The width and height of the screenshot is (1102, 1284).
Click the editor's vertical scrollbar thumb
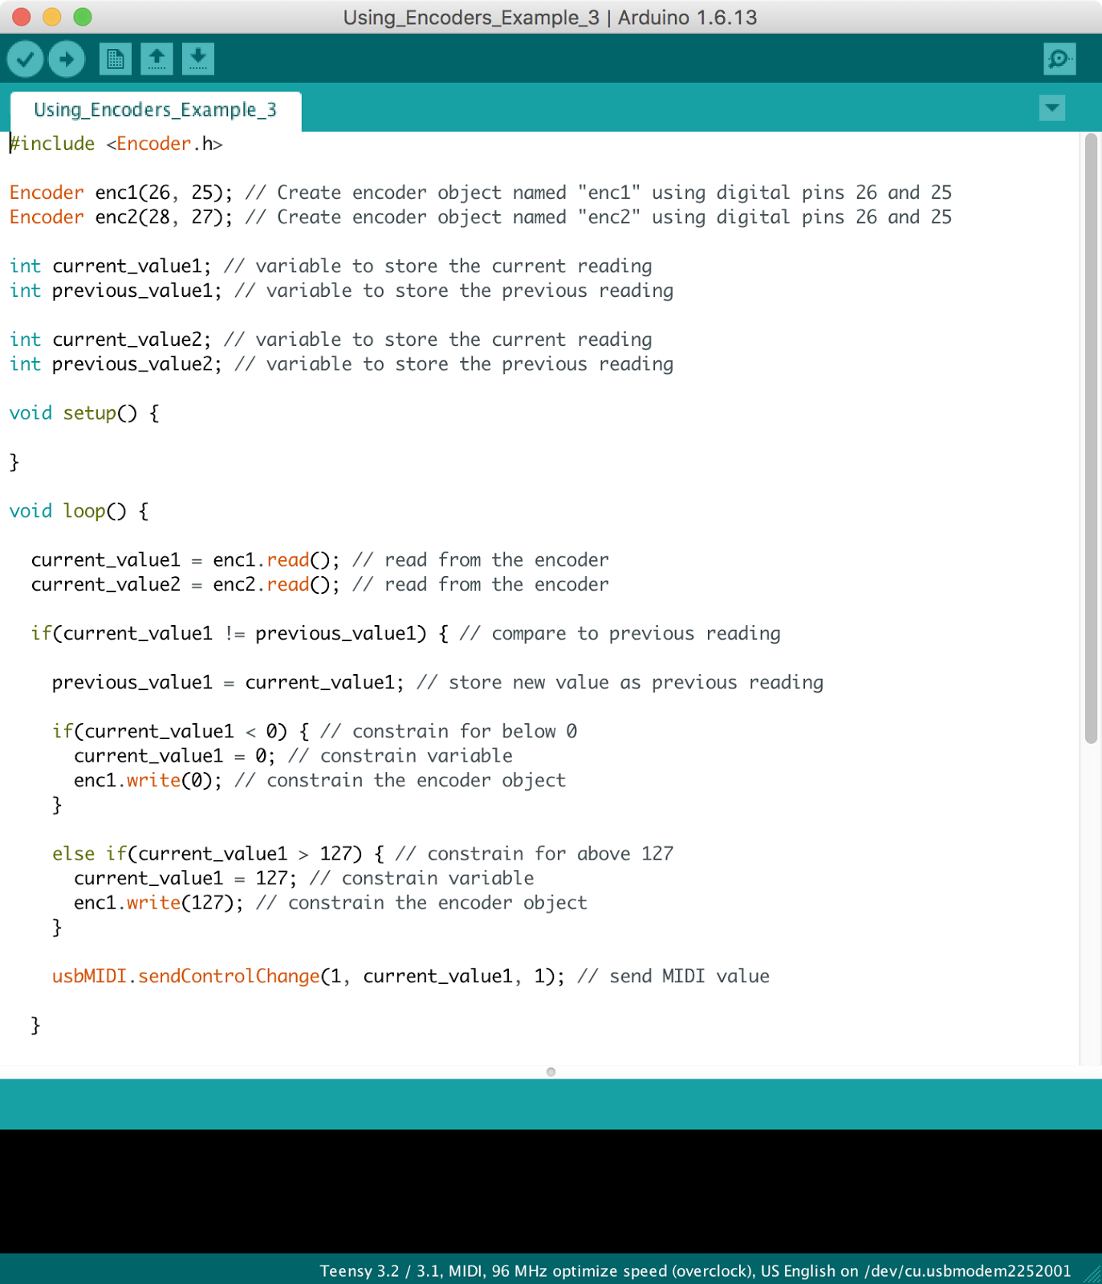1091,439
